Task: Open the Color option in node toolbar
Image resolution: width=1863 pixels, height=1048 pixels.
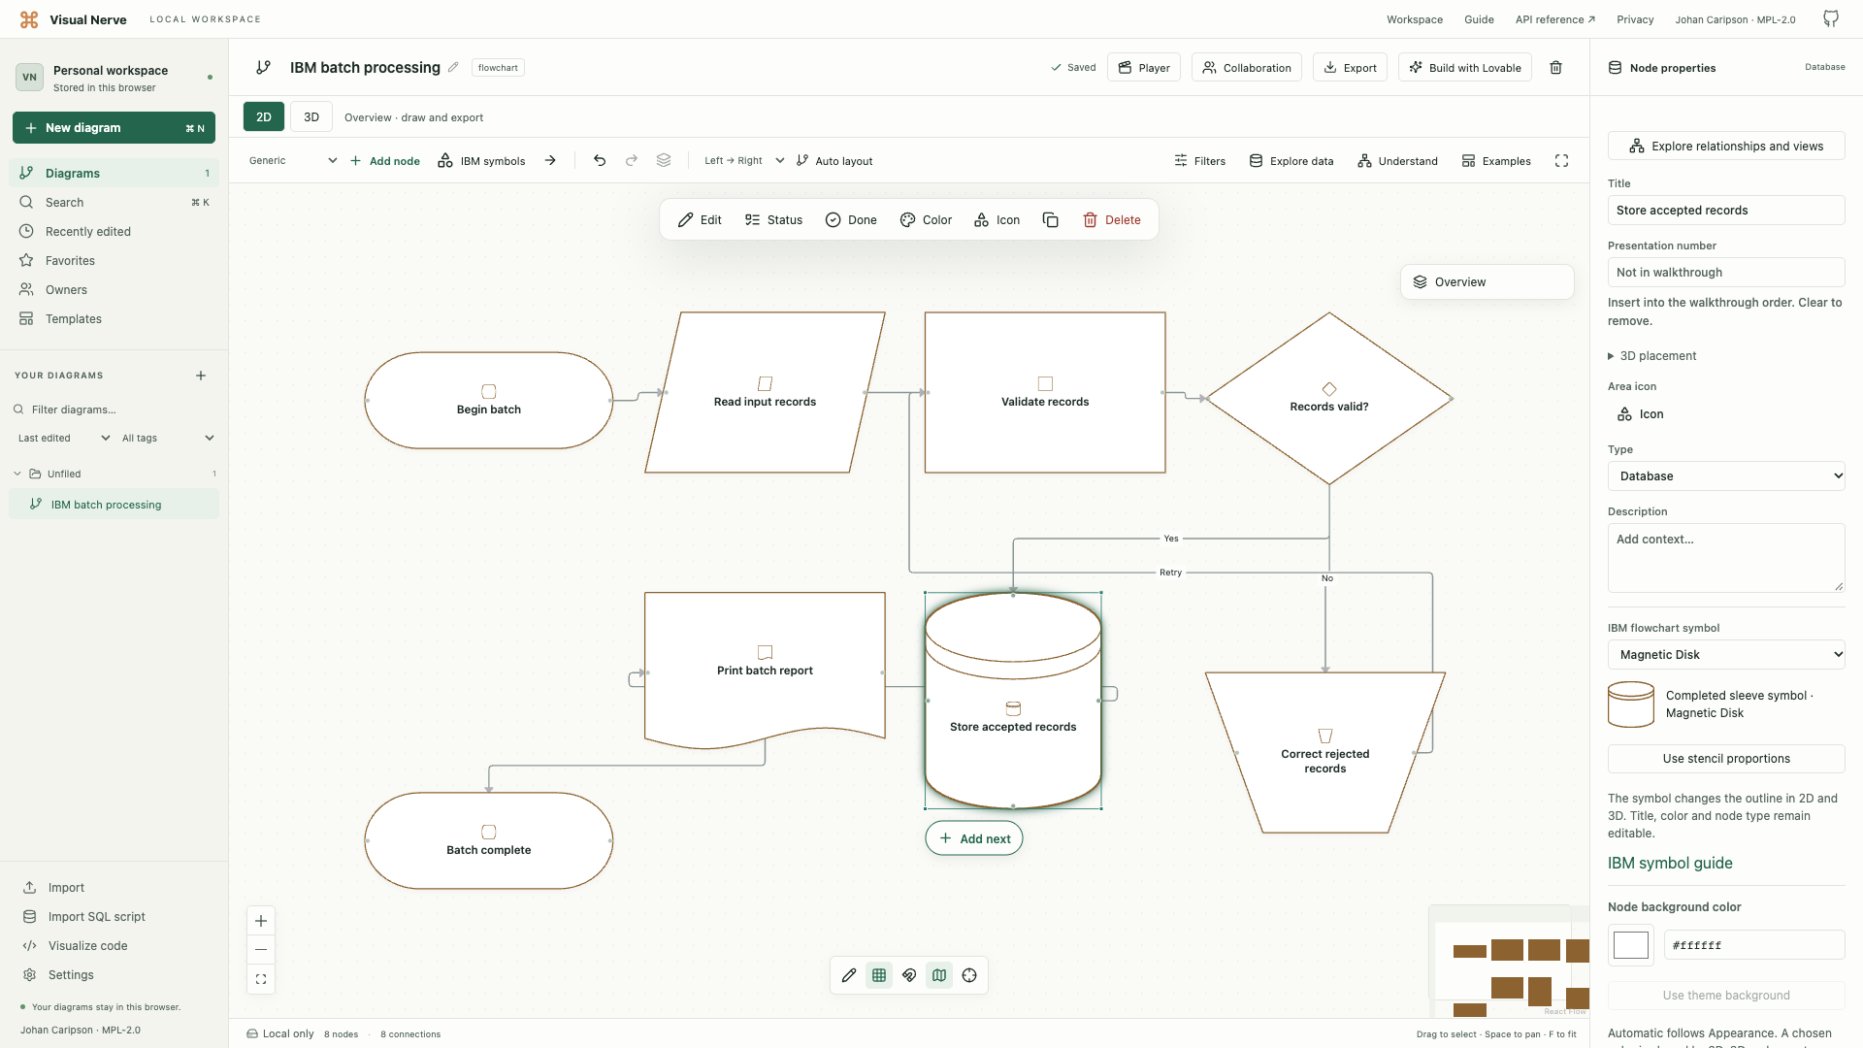Action: coord(926,220)
